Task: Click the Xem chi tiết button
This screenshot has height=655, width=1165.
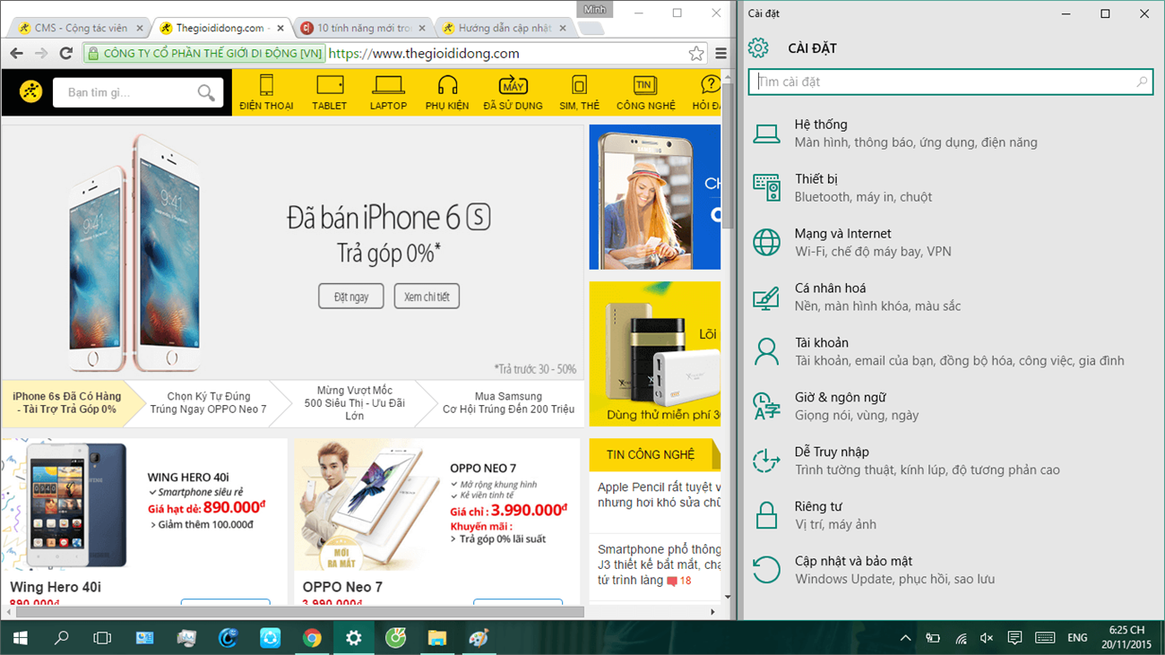Action: pyautogui.click(x=427, y=297)
